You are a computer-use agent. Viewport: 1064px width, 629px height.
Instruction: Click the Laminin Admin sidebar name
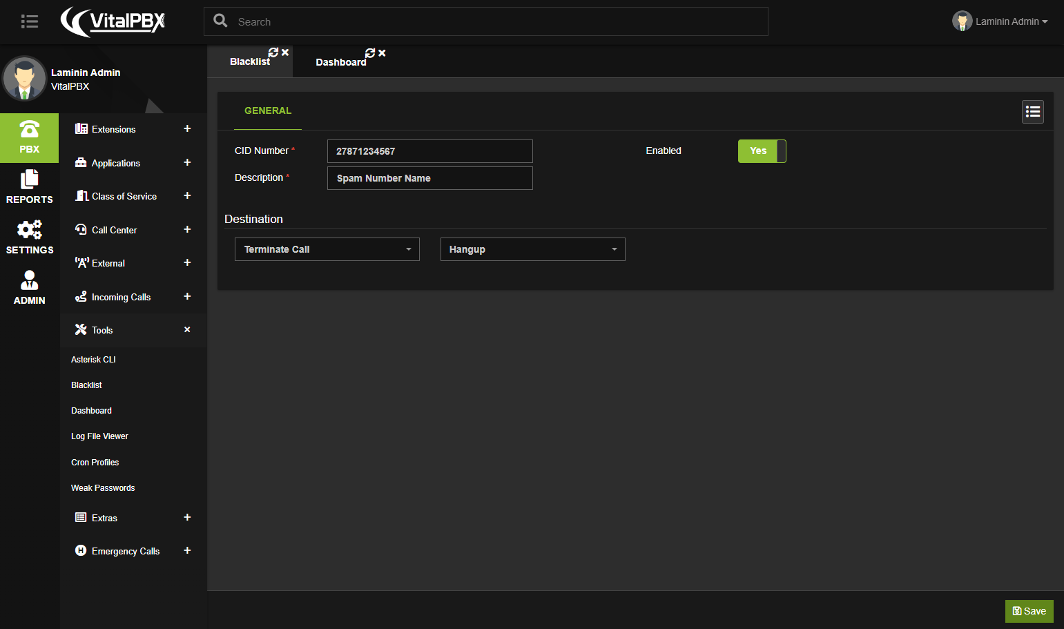click(x=86, y=72)
